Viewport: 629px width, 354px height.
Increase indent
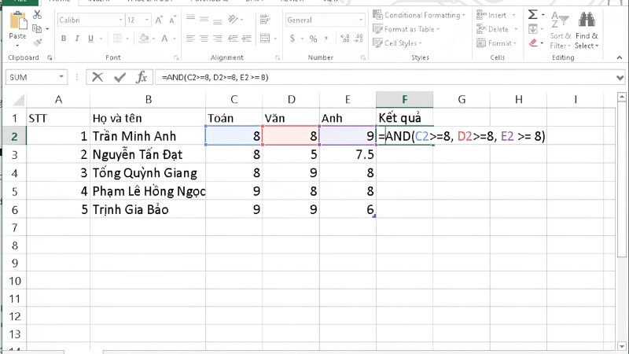pos(246,39)
